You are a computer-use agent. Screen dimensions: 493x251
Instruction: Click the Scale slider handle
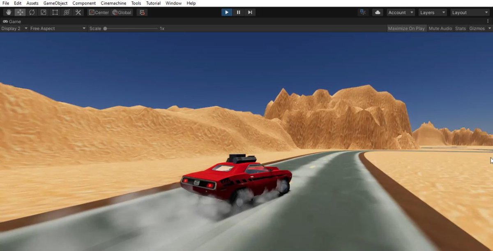[x=105, y=28]
